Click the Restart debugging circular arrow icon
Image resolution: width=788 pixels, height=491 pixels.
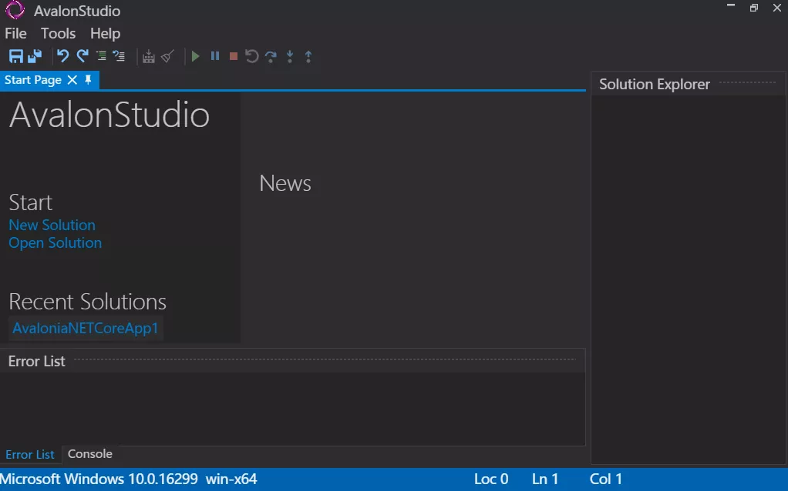pyautogui.click(x=251, y=56)
